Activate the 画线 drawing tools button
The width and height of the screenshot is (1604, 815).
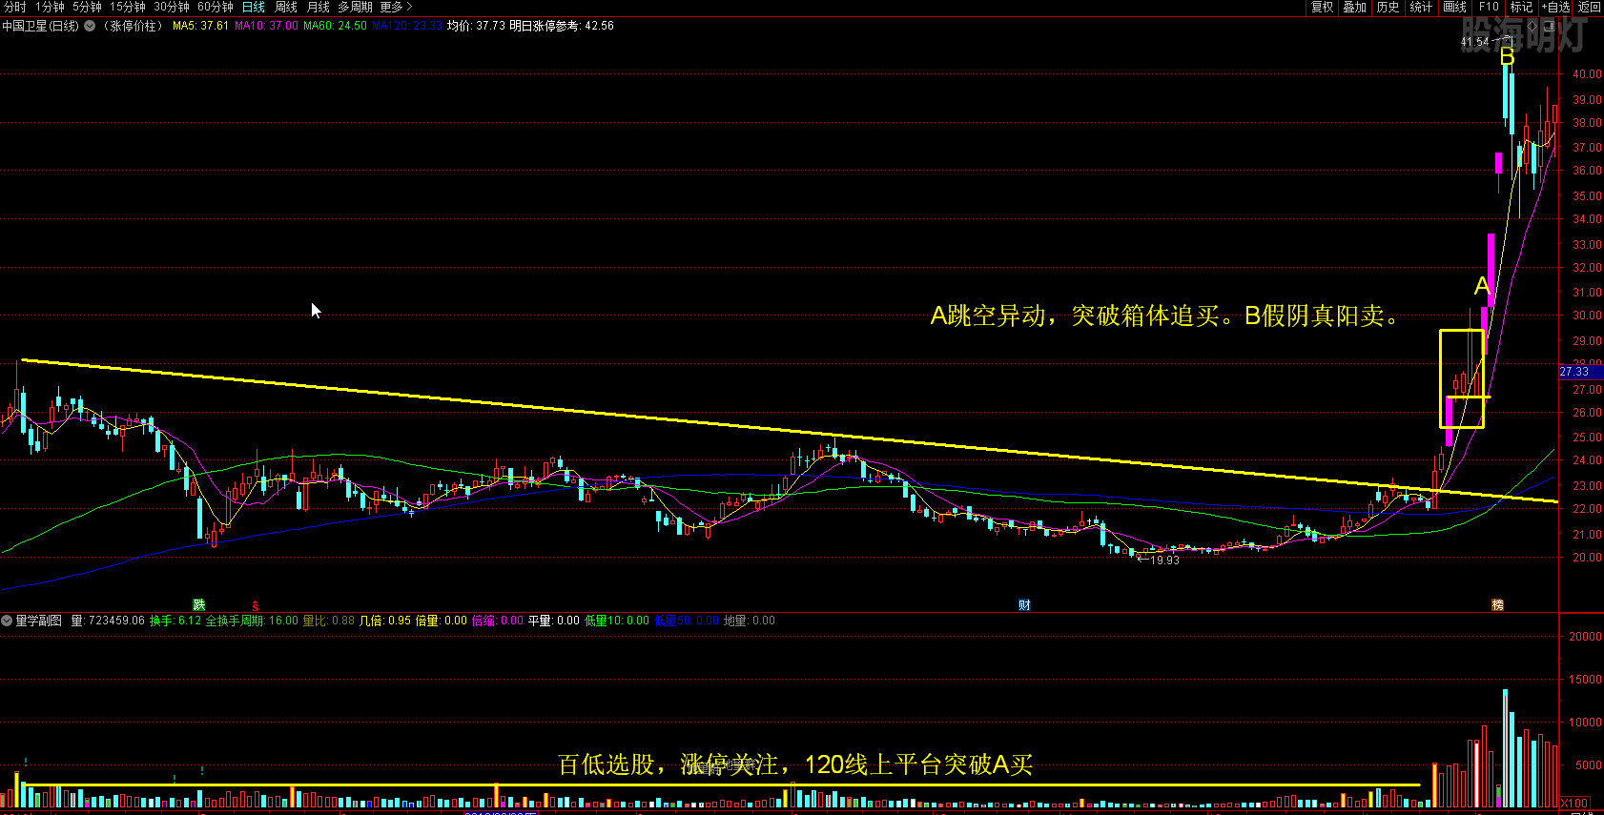click(x=1454, y=7)
